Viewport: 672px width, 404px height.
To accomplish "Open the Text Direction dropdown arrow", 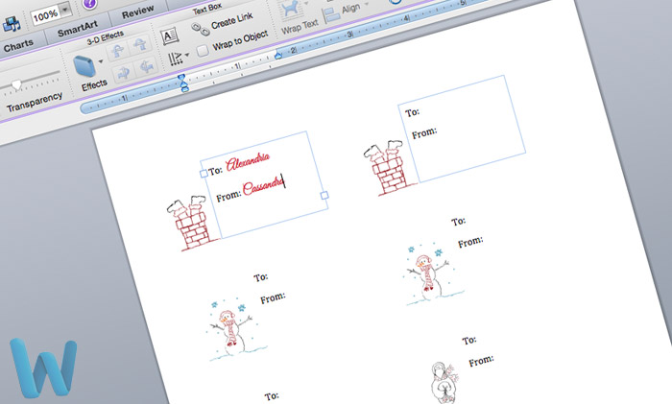I will click(x=187, y=55).
